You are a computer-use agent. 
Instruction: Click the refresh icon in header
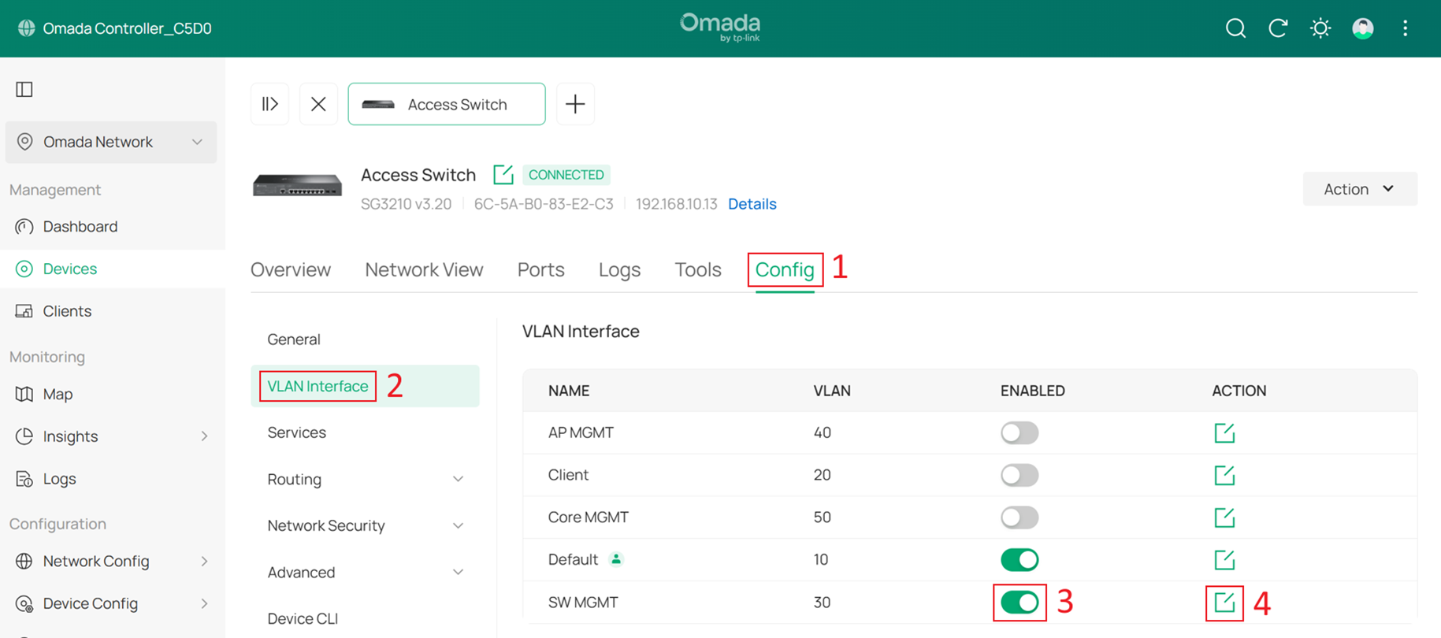click(1278, 28)
